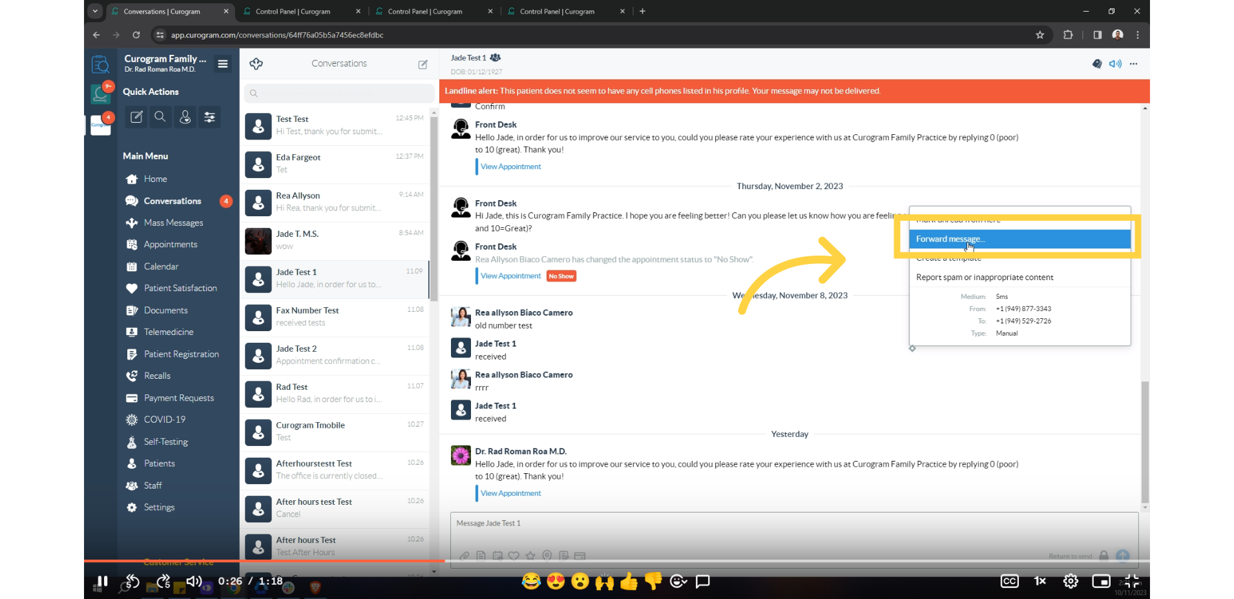
Task: Click View Appointment link beside No Show badge
Action: point(510,276)
